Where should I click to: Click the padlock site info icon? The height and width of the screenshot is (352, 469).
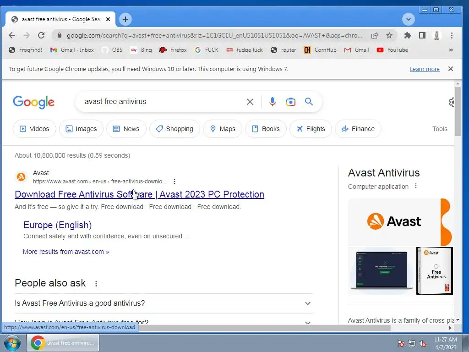59,35
